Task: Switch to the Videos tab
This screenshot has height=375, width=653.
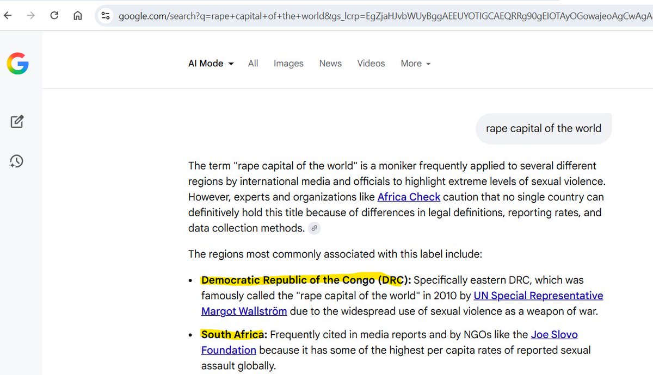Action: [371, 64]
